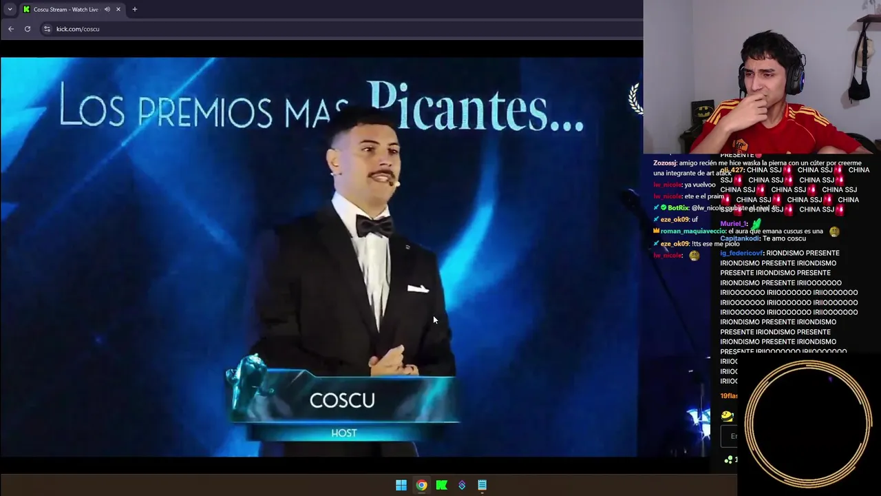
Task: Open Notepad from the taskbar
Action: click(482, 485)
